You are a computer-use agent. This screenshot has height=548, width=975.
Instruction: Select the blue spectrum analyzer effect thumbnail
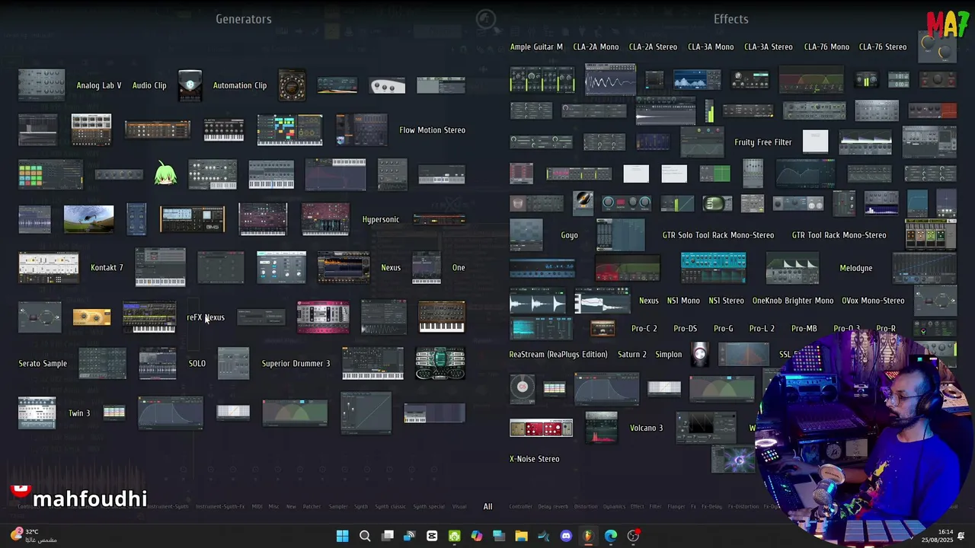[697, 80]
